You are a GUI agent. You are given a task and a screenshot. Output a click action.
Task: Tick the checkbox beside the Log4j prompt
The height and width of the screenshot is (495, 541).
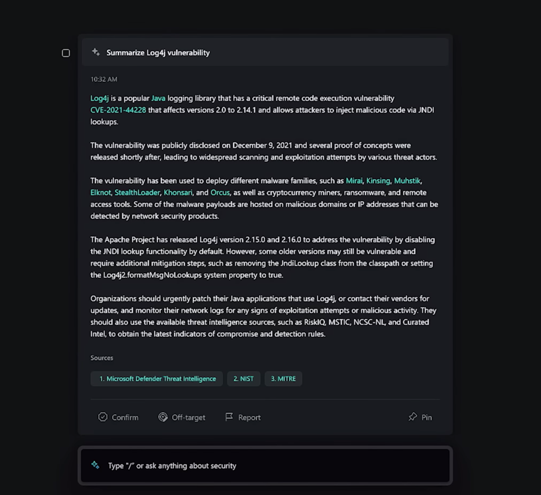point(66,53)
